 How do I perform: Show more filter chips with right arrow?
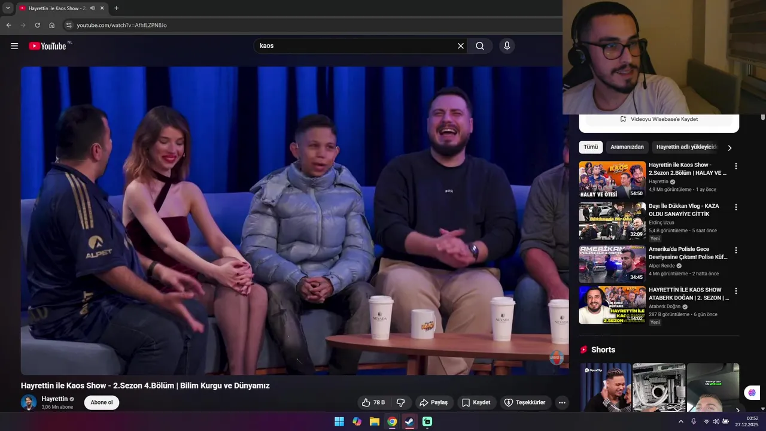[x=729, y=148]
